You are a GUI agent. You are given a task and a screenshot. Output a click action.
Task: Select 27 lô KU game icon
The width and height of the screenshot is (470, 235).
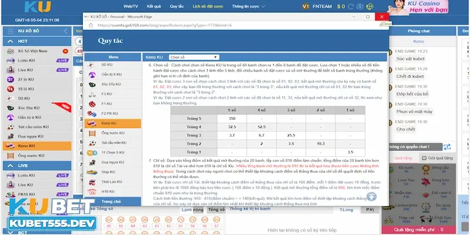coord(11,79)
